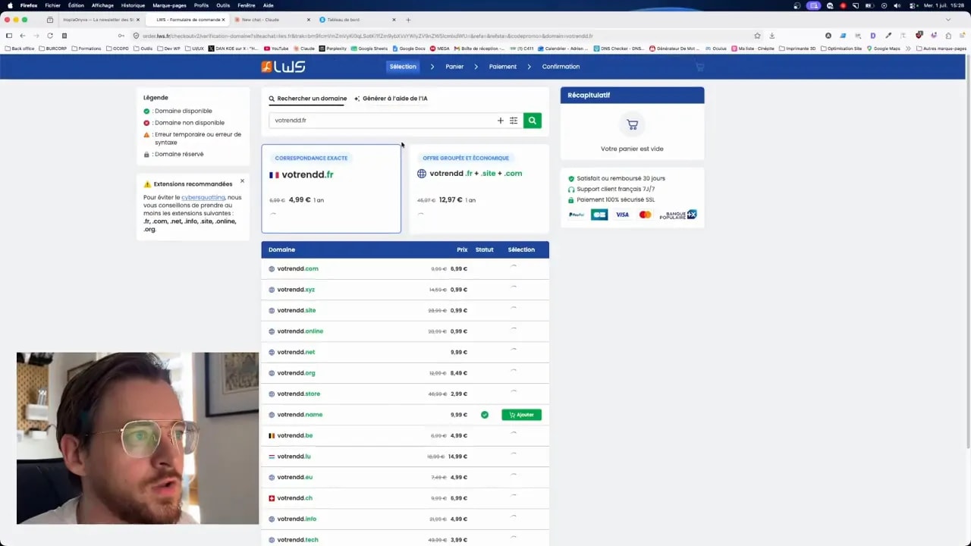This screenshot has width=971, height=546.
Task: Open the 'Back office' bookmarks folder
Action: (20, 49)
